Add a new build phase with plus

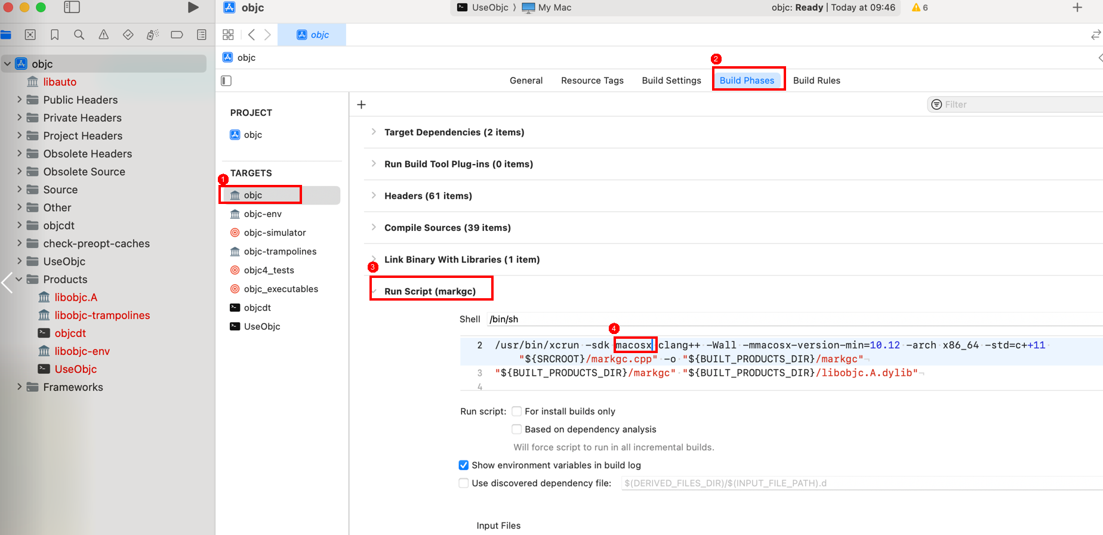point(361,104)
